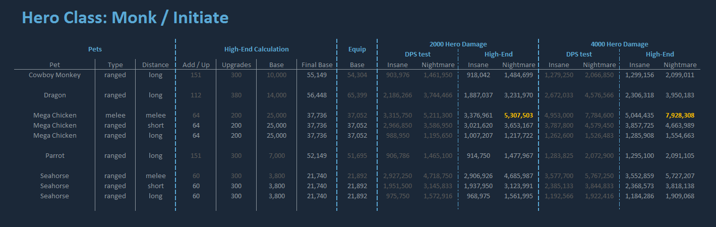Screen dimensions: 716x227
Task: Click the Upgrades column header
Action: click(x=236, y=65)
